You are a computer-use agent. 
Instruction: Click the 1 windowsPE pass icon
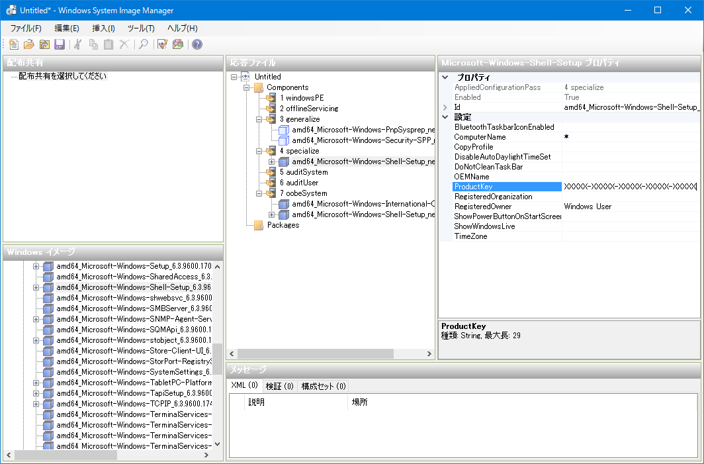[x=271, y=98]
